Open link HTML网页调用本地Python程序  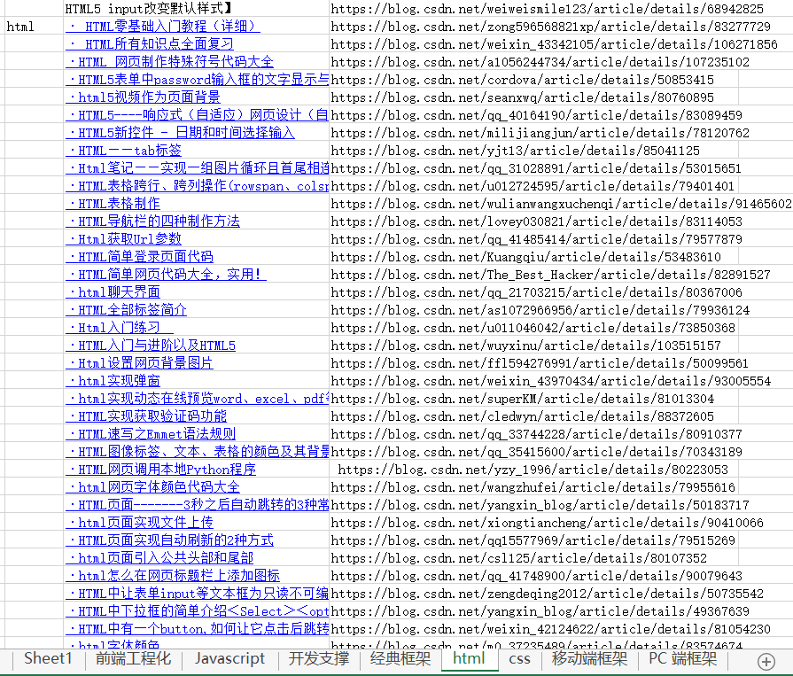(x=161, y=470)
